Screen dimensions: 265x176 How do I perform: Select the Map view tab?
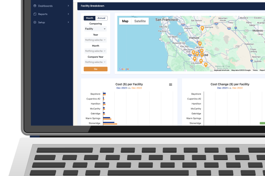pyautogui.click(x=125, y=21)
